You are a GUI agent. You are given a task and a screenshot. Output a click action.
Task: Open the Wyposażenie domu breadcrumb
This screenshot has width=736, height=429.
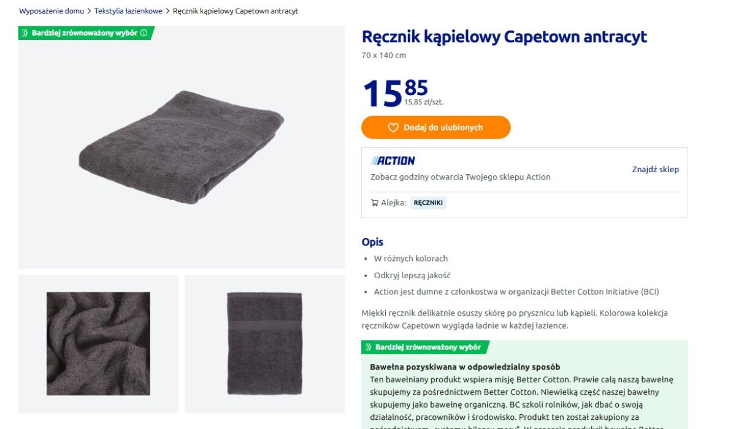click(52, 11)
